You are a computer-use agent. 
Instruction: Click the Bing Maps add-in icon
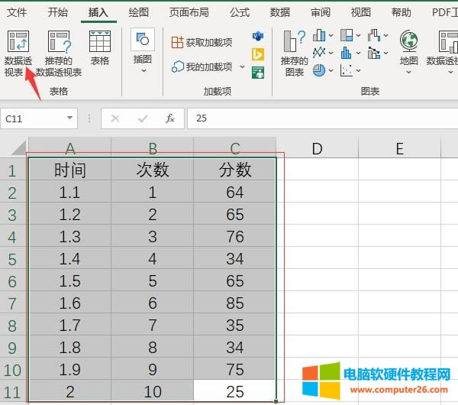tap(258, 54)
